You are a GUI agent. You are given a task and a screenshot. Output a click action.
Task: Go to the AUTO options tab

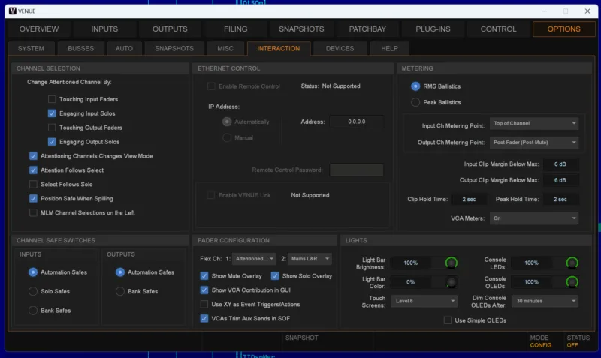coord(124,49)
